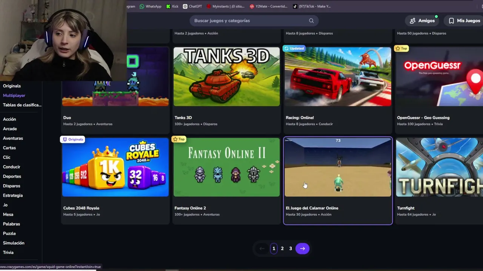Click "100+ jugadores • Aventuras" text
Image resolution: width=483 pixels, height=271 pixels.
pos(197,215)
